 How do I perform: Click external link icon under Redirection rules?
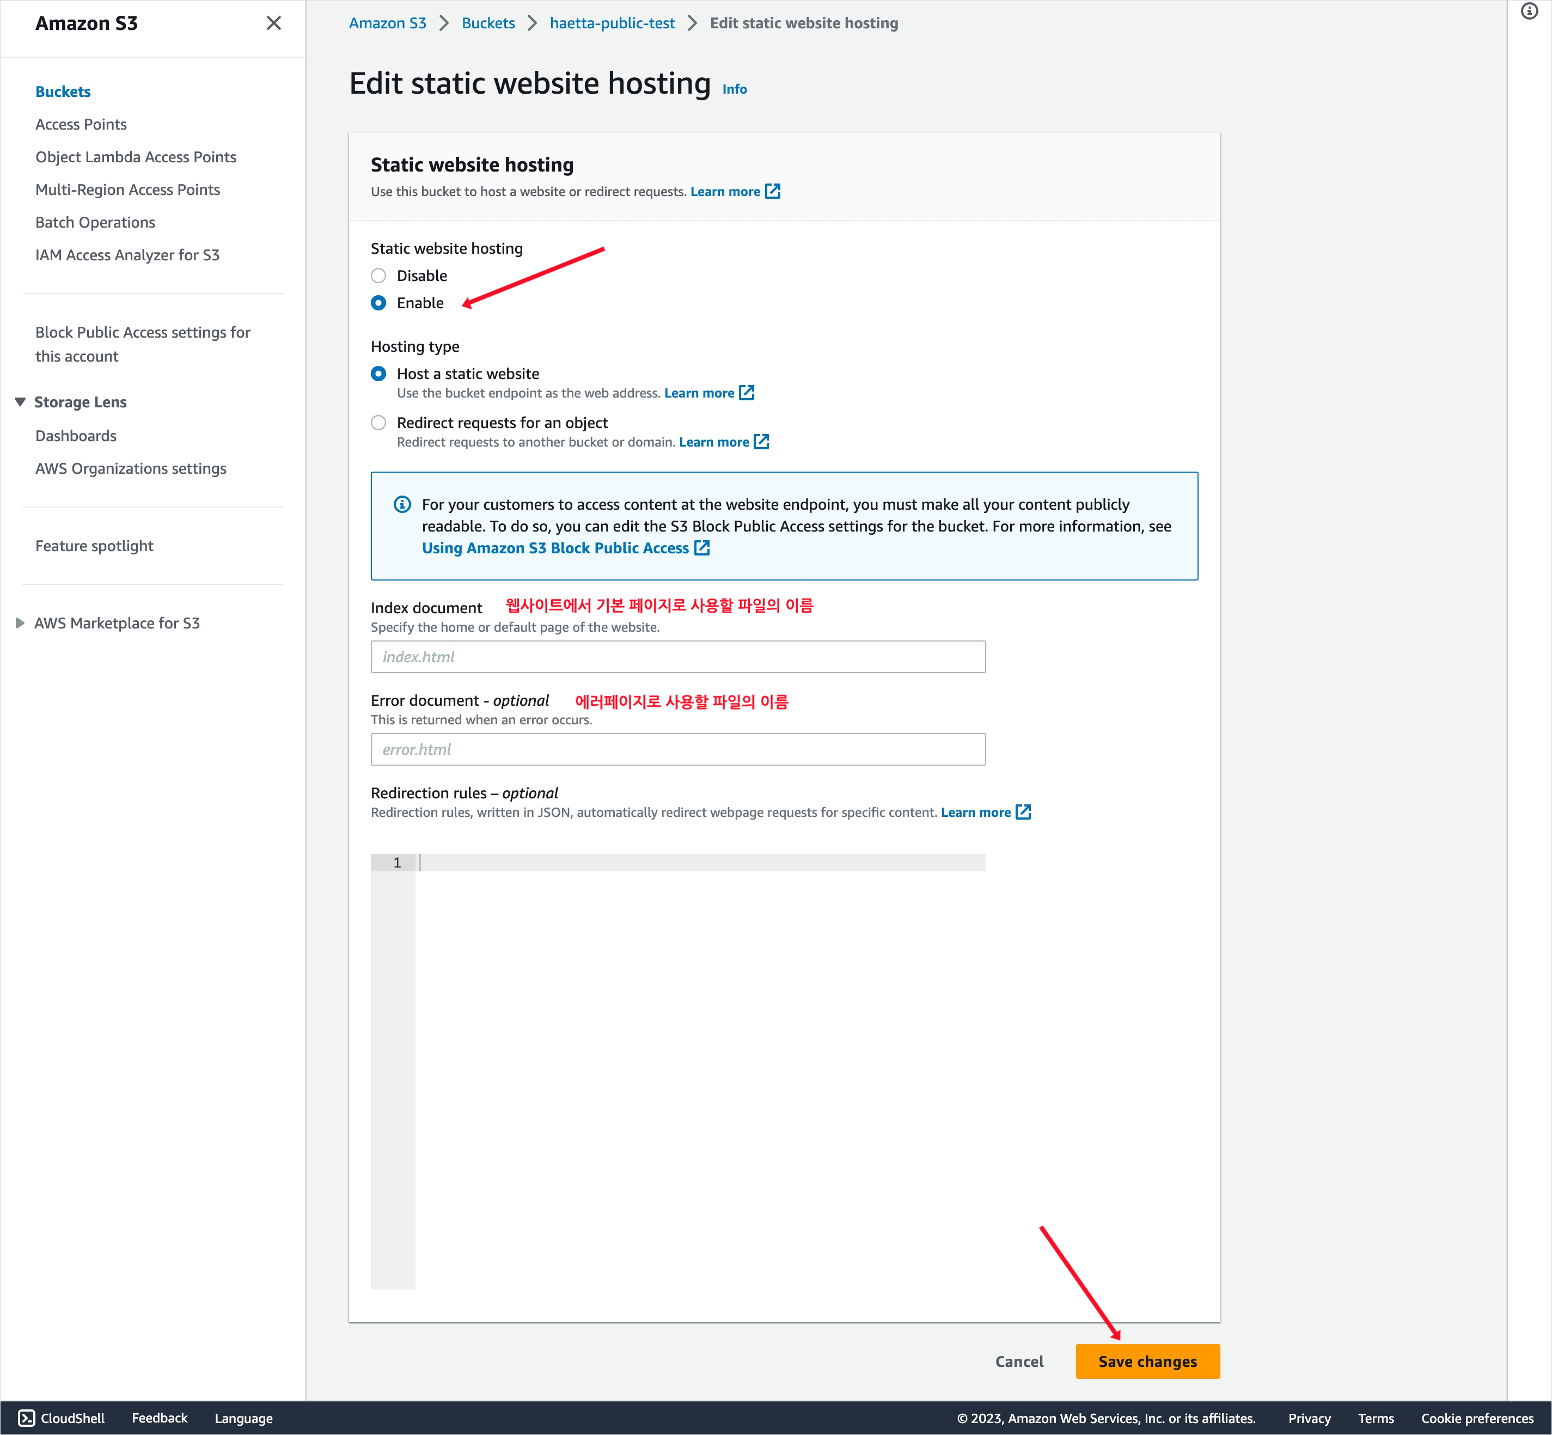(x=1023, y=811)
